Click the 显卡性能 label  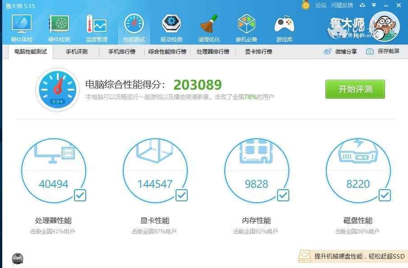pos(155,220)
